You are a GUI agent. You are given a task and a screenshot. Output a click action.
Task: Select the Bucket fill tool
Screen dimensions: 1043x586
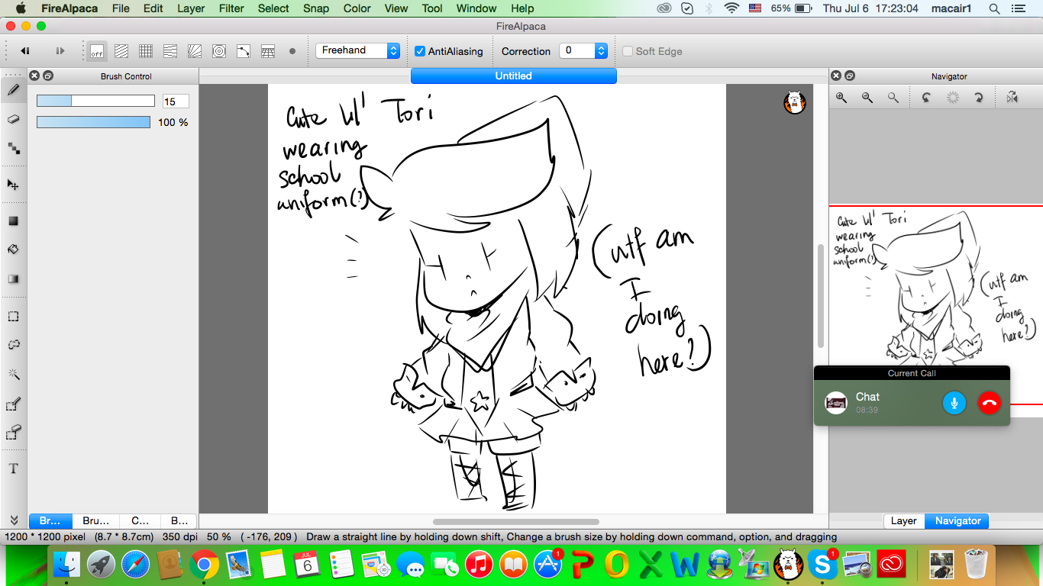pyautogui.click(x=13, y=250)
